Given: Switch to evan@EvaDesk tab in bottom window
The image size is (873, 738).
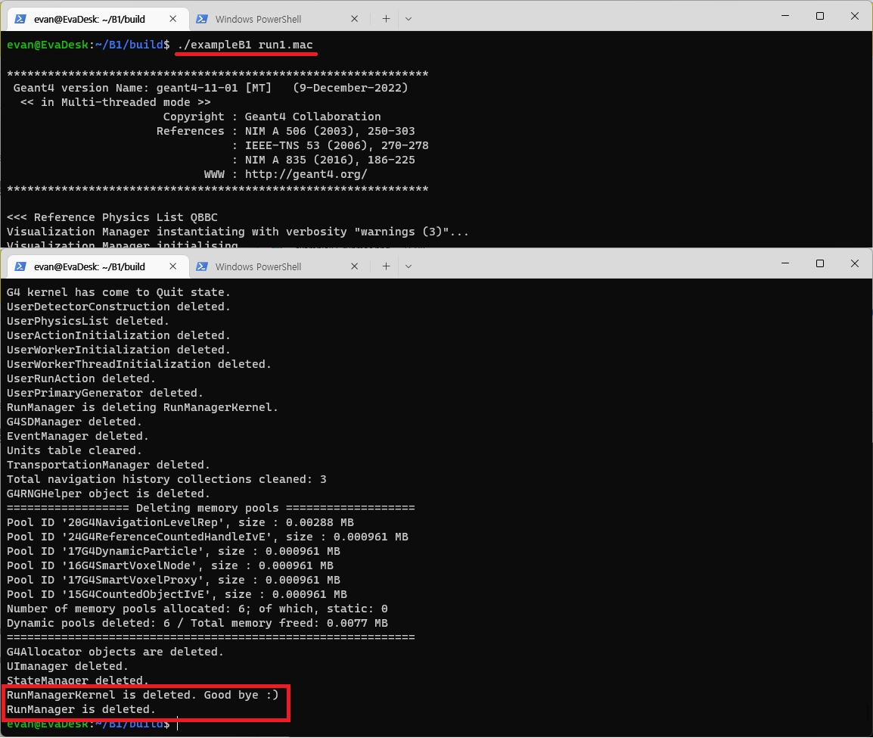Looking at the screenshot, I should coord(89,266).
